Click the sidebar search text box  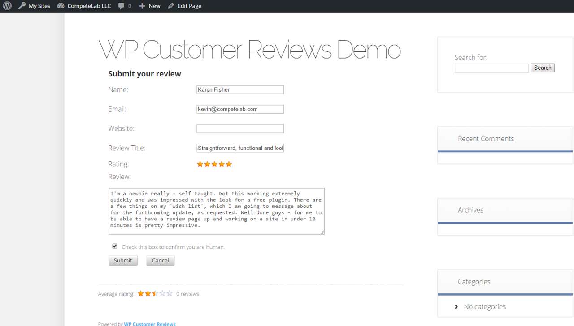click(491, 68)
